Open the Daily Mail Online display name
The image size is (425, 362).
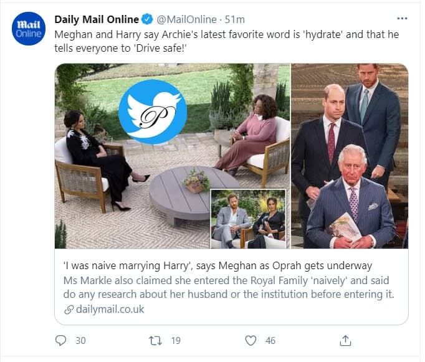click(97, 19)
